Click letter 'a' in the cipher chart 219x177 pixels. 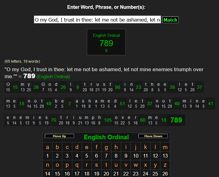[47, 147]
